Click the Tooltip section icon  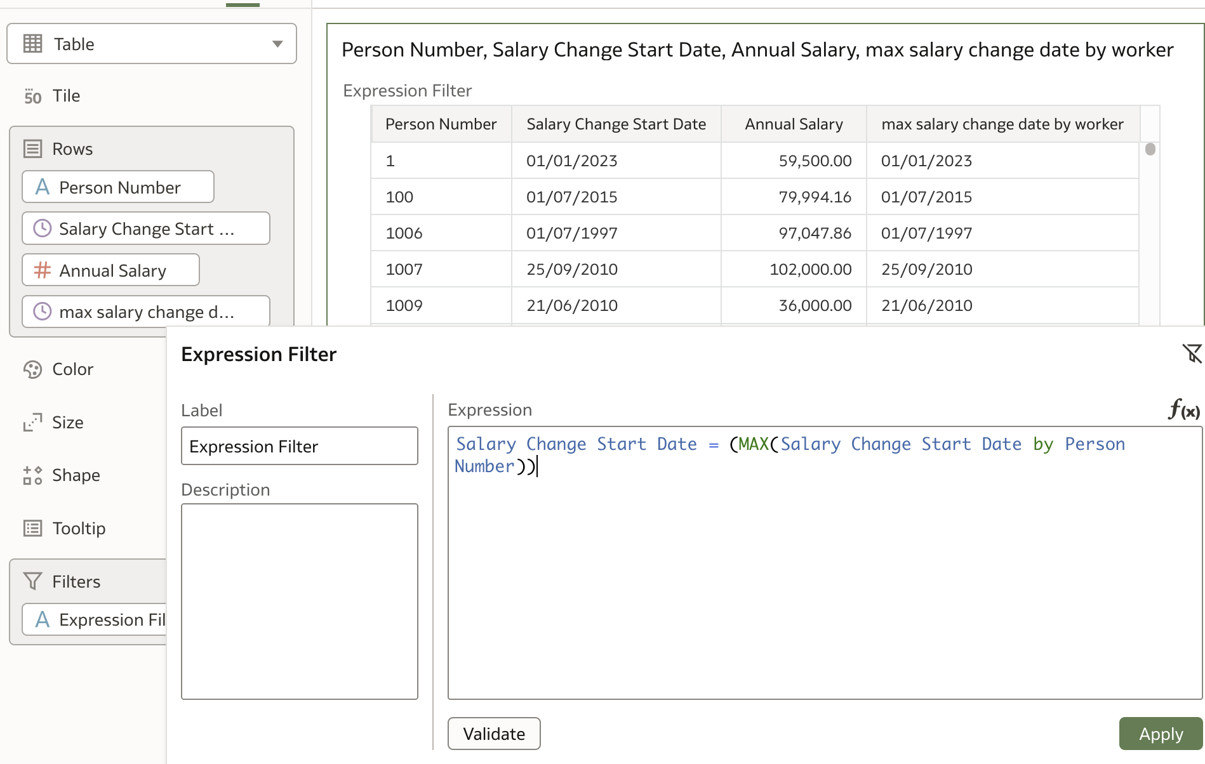click(32, 529)
